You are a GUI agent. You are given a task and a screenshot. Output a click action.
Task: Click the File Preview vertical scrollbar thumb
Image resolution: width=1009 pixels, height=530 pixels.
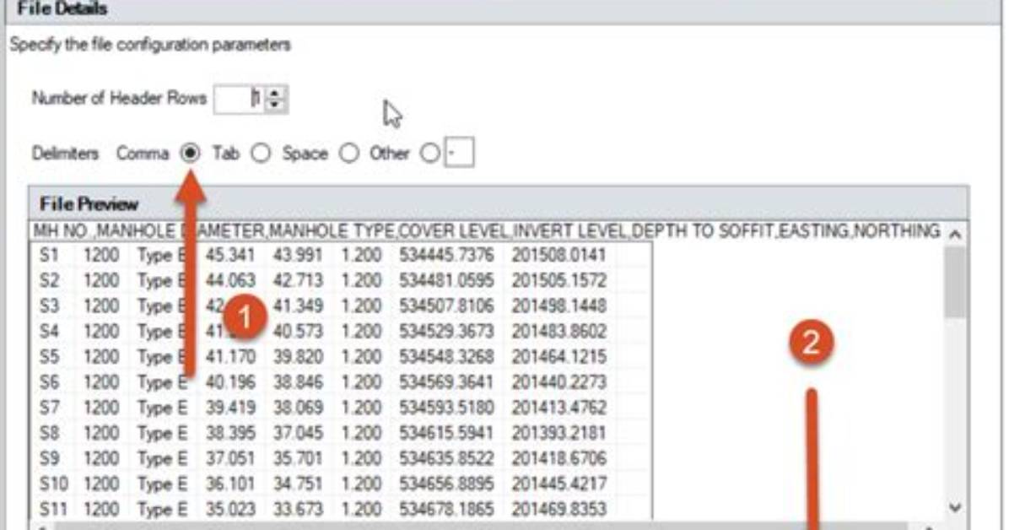click(955, 282)
